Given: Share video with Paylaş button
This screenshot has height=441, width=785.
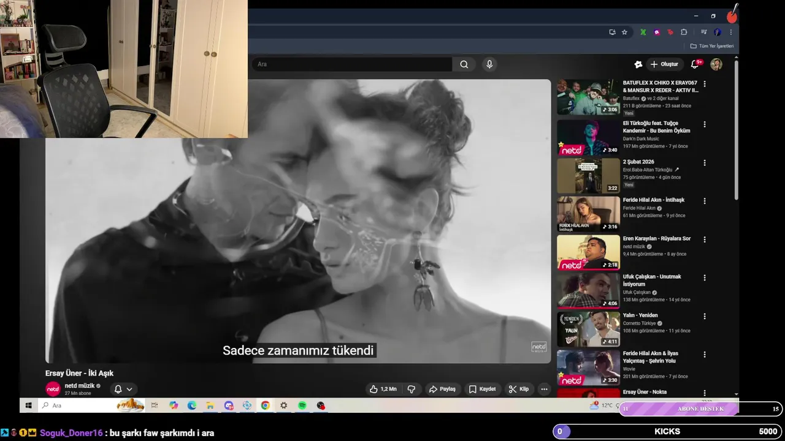Looking at the screenshot, I should [x=442, y=389].
